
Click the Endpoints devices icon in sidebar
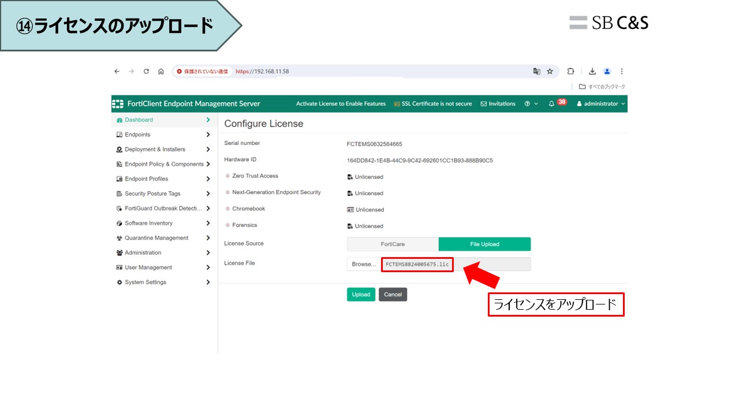pos(120,135)
